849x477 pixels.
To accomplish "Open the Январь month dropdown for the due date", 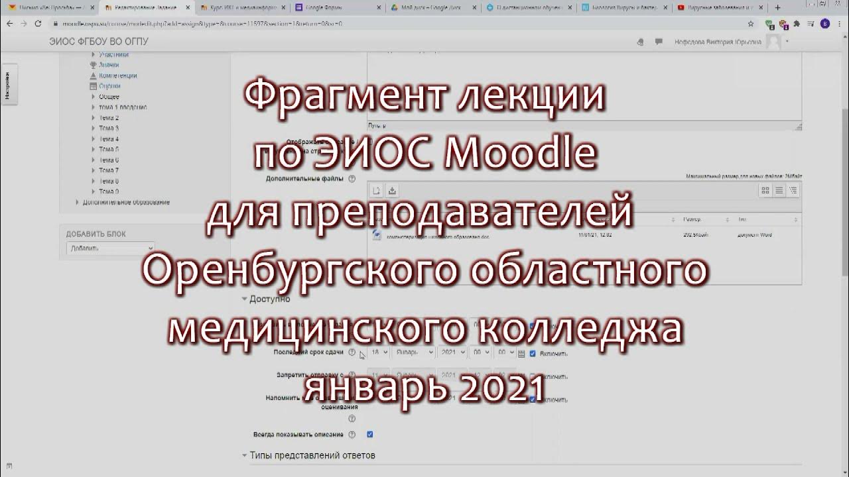I will [x=413, y=352].
